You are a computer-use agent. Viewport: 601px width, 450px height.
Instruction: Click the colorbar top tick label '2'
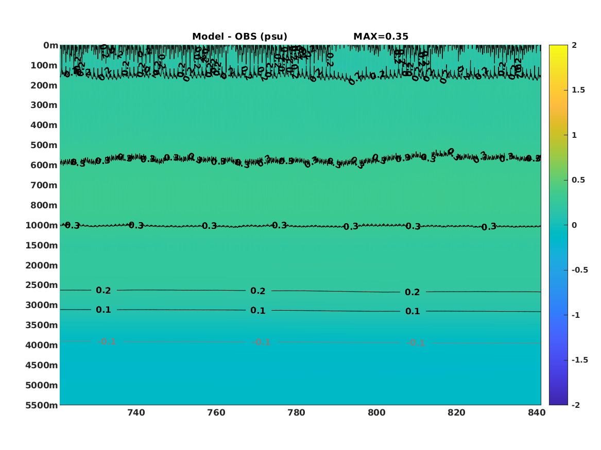pos(574,45)
